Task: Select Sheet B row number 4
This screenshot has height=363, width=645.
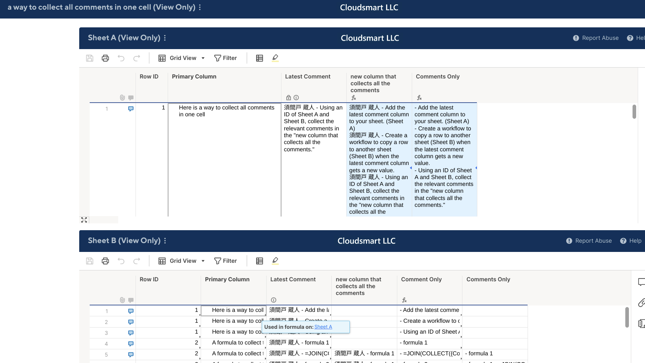Action: [x=107, y=344]
